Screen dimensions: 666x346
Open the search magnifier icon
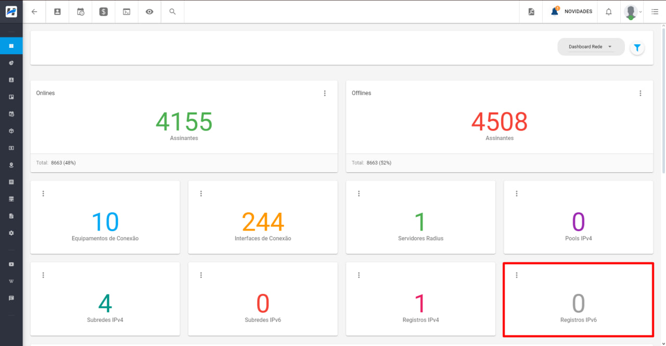(172, 11)
